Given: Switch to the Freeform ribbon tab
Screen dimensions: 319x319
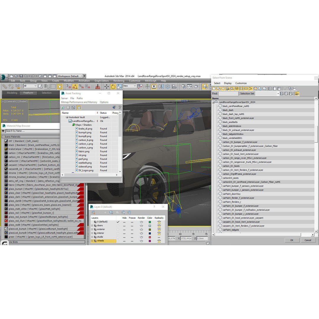Looking at the screenshot, I should coord(28,93).
